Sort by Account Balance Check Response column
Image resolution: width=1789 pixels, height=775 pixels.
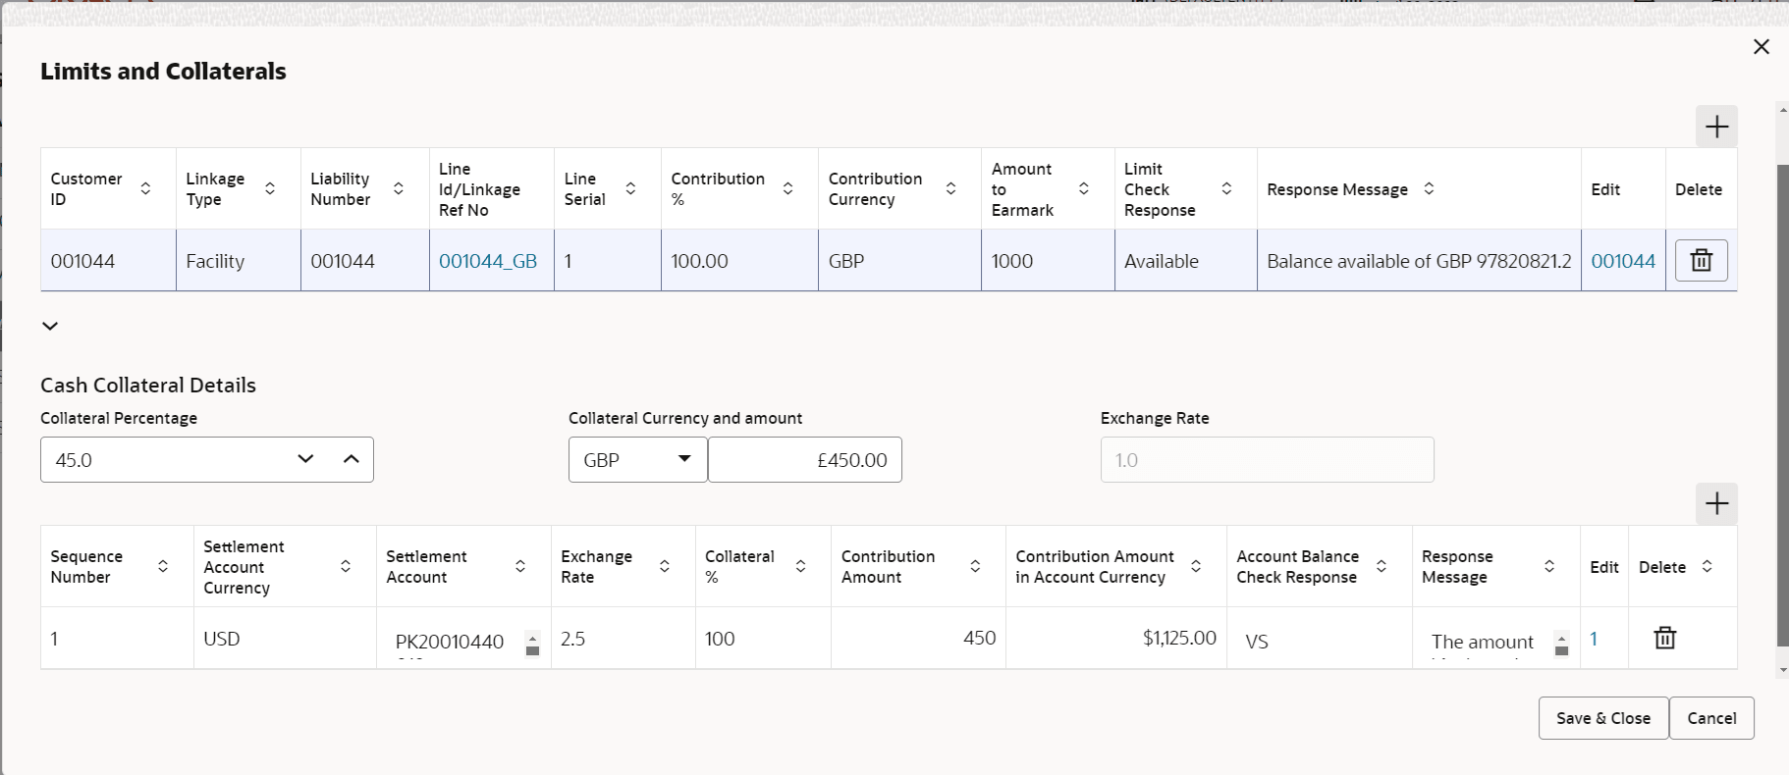[x=1382, y=566]
